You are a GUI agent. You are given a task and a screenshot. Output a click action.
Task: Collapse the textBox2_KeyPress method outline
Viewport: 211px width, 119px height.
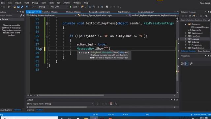(x=47, y=23)
